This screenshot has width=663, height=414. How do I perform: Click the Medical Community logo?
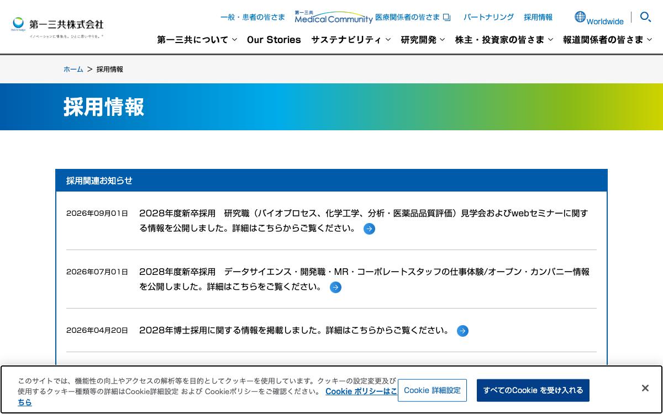334,17
